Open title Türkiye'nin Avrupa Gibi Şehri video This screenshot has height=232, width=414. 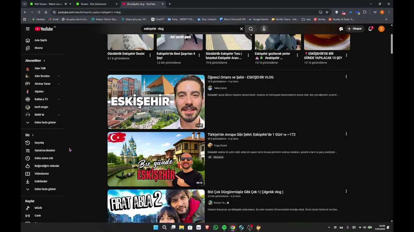coord(251,135)
